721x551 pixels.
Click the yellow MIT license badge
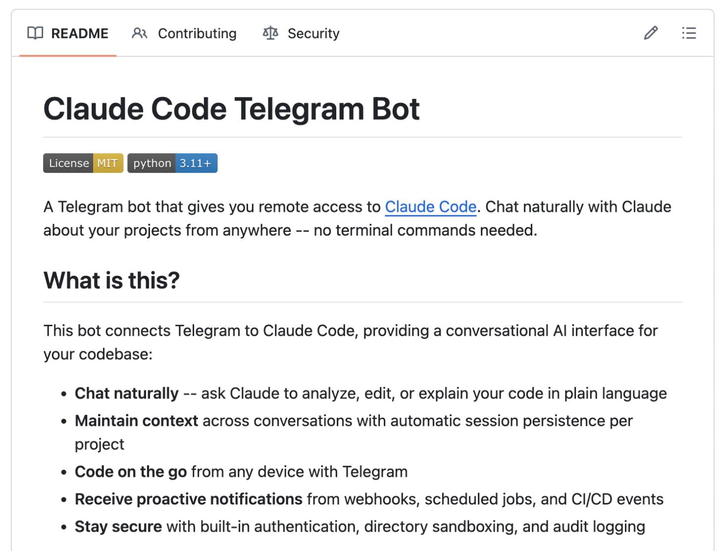[108, 163]
